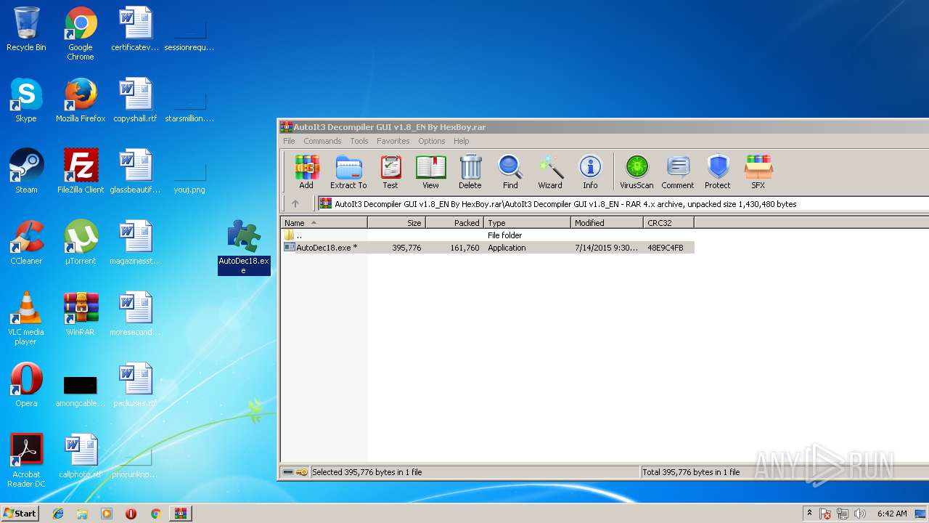Viewport: 929px width, 523px height.
Task: Select the Google Chrome desktop shortcut
Action: 81,33
